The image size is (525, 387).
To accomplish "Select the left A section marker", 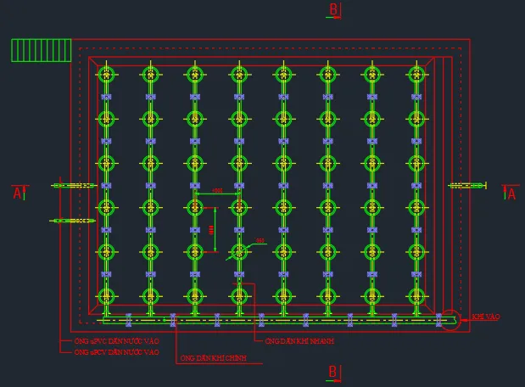I will click(18, 193).
